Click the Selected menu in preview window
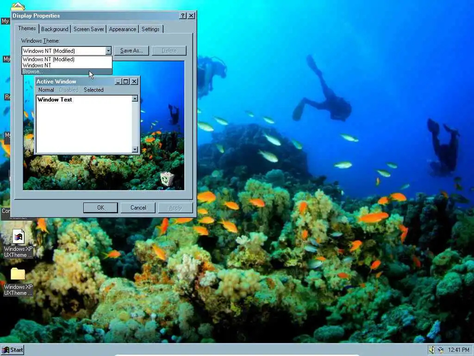The image size is (474, 356). point(94,90)
